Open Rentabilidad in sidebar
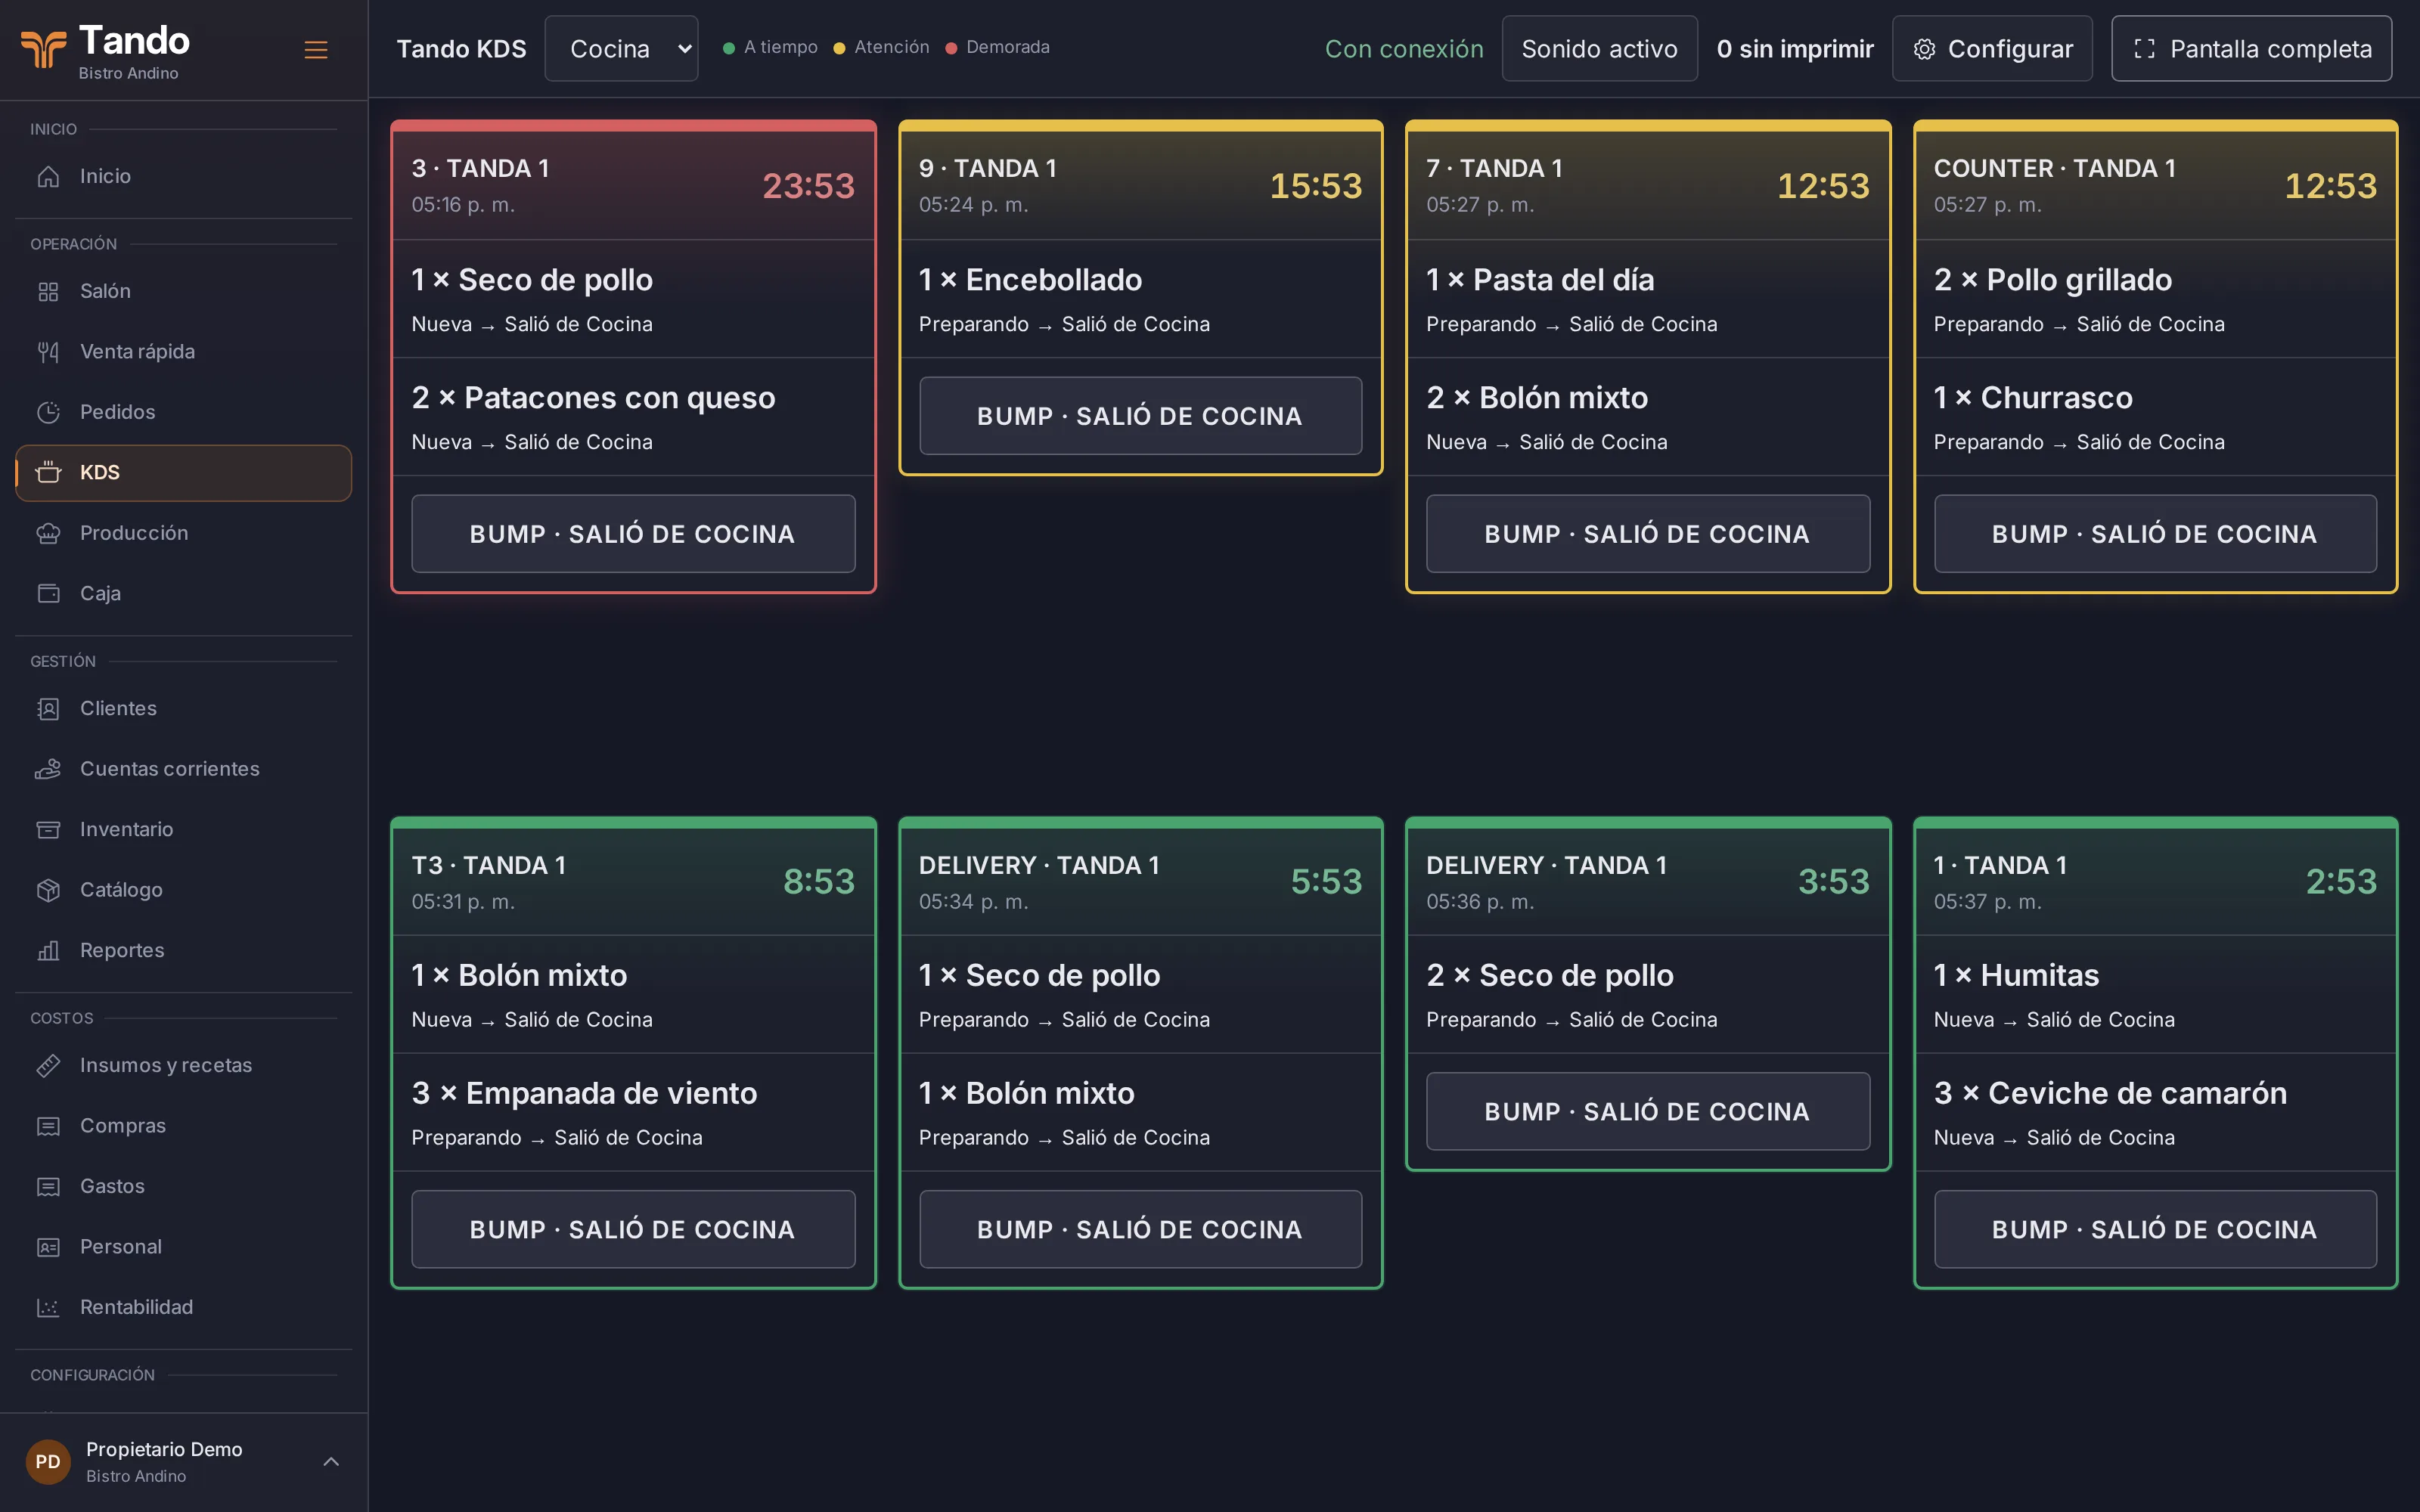The image size is (2420, 1512). coord(183,1307)
